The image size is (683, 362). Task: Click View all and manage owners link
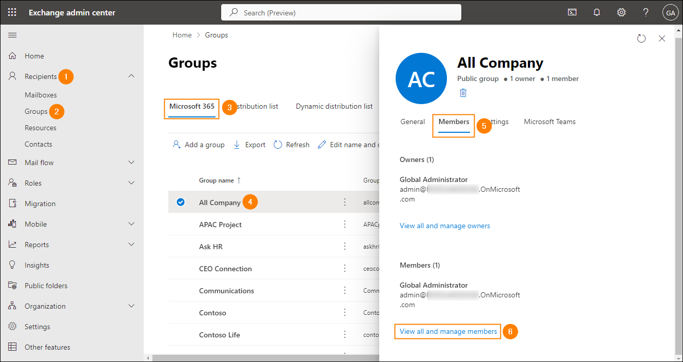coord(445,226)
